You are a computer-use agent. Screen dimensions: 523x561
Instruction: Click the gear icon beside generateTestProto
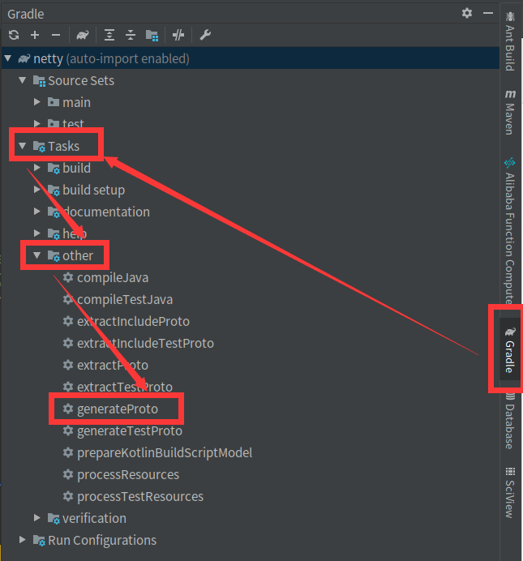(68, 430)
